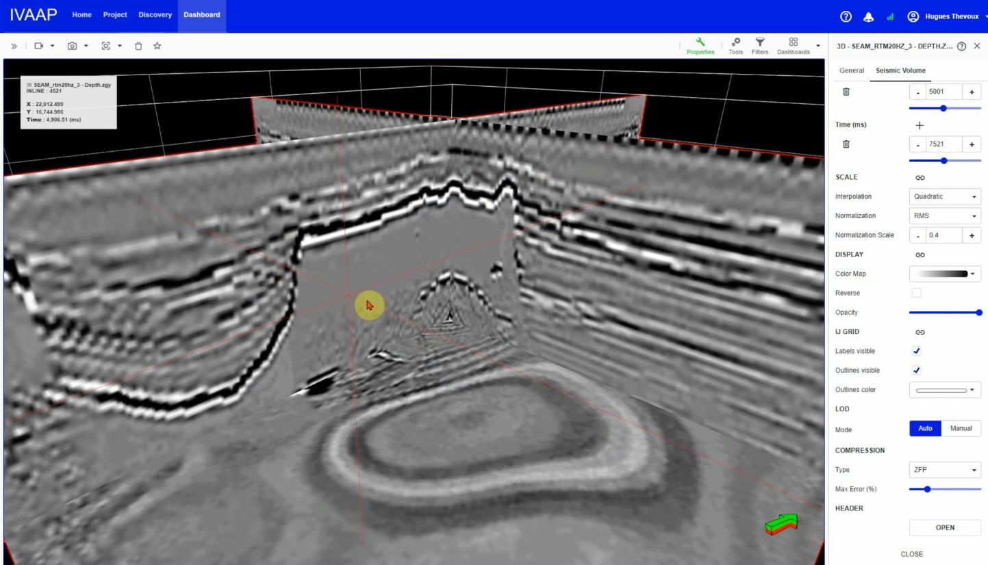The width and height of the screenshot is (988, 565).
Task: Delete the Time slice 7521
Action: [846, 144]
